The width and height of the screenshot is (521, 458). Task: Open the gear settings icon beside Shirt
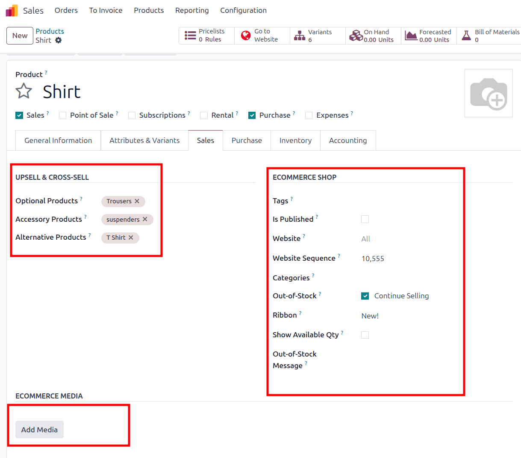tap(59, 40)
